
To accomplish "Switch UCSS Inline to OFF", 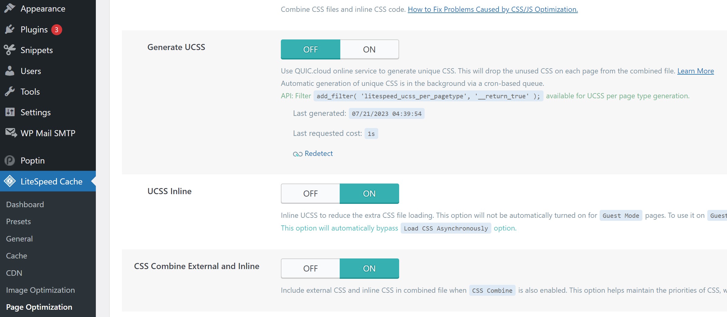I will (311, 194).
